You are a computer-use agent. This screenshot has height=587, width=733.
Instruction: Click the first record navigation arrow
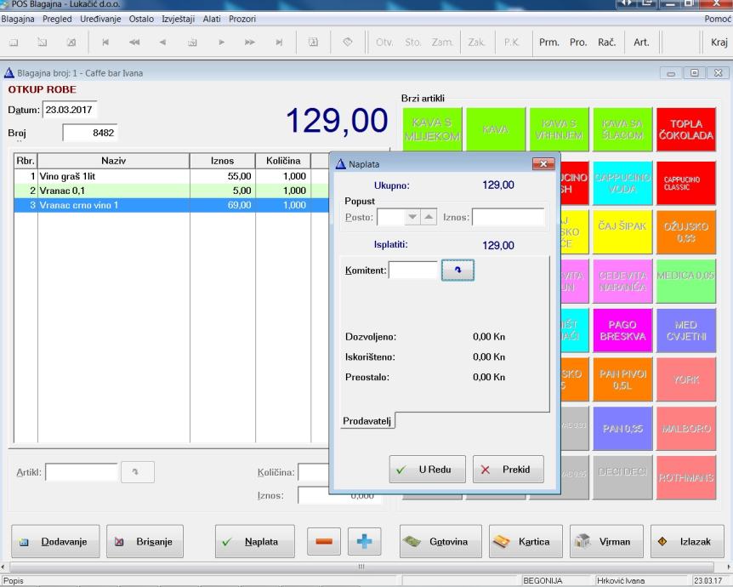(105, 42)
